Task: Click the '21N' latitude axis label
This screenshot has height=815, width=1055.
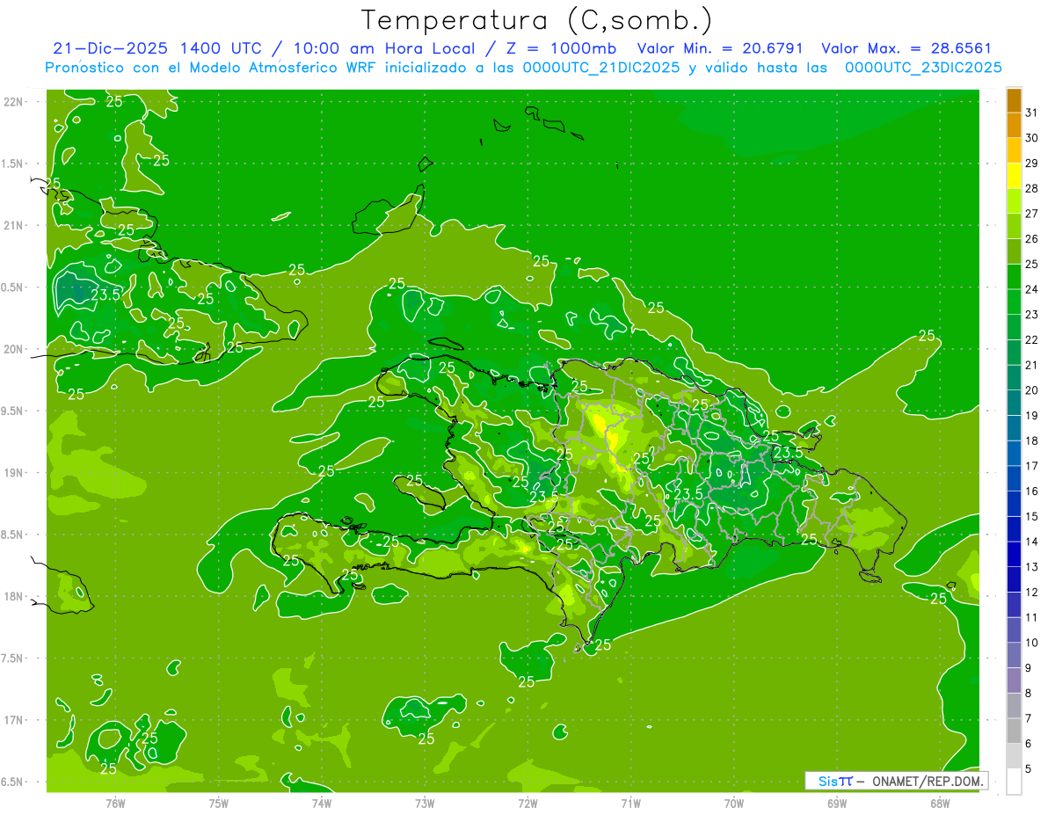Action: pos(15,225)
